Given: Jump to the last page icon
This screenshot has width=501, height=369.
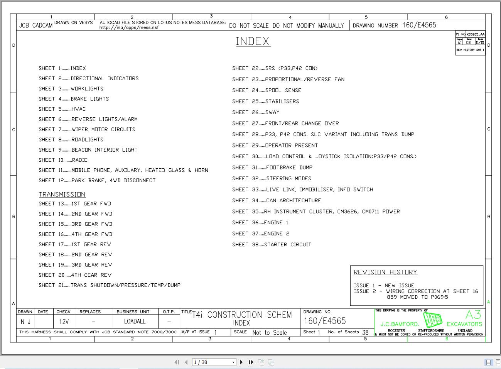Looking at the screenshot, I should coord(251,362).
